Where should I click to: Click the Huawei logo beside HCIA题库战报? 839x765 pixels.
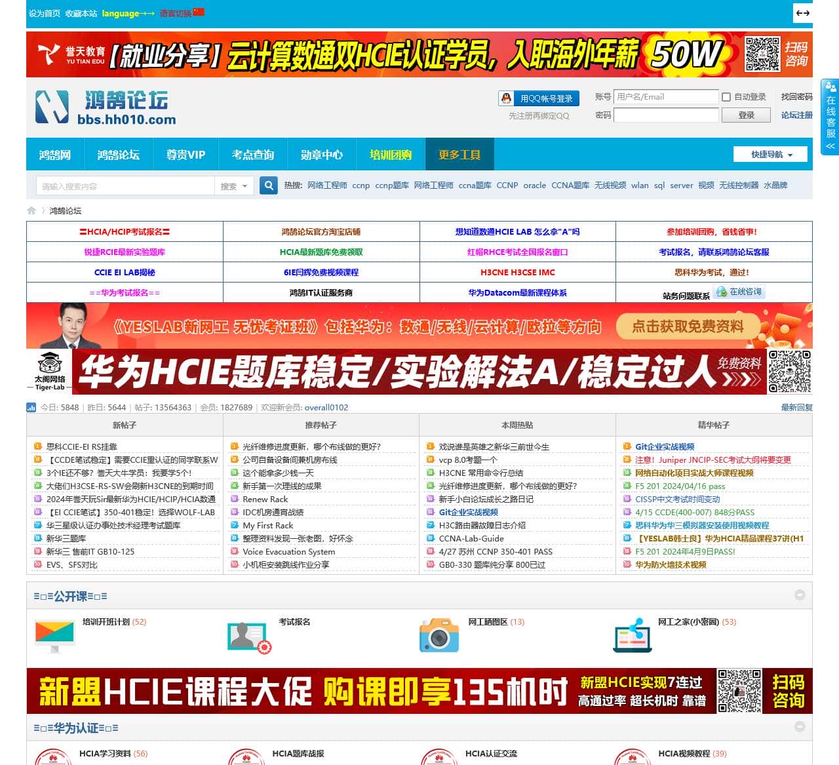pyautogui.click(x=246, y=756)
